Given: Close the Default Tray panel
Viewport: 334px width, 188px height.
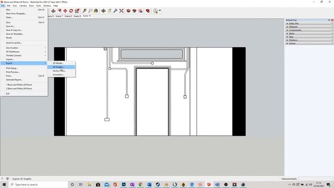Looking at the screenshot, I should pos(332,20).
